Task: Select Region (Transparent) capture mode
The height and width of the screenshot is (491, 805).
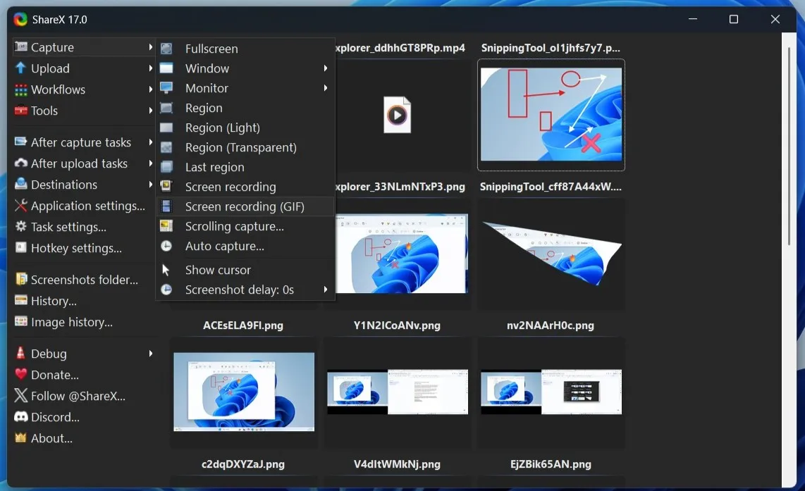Action: point(240,147)
